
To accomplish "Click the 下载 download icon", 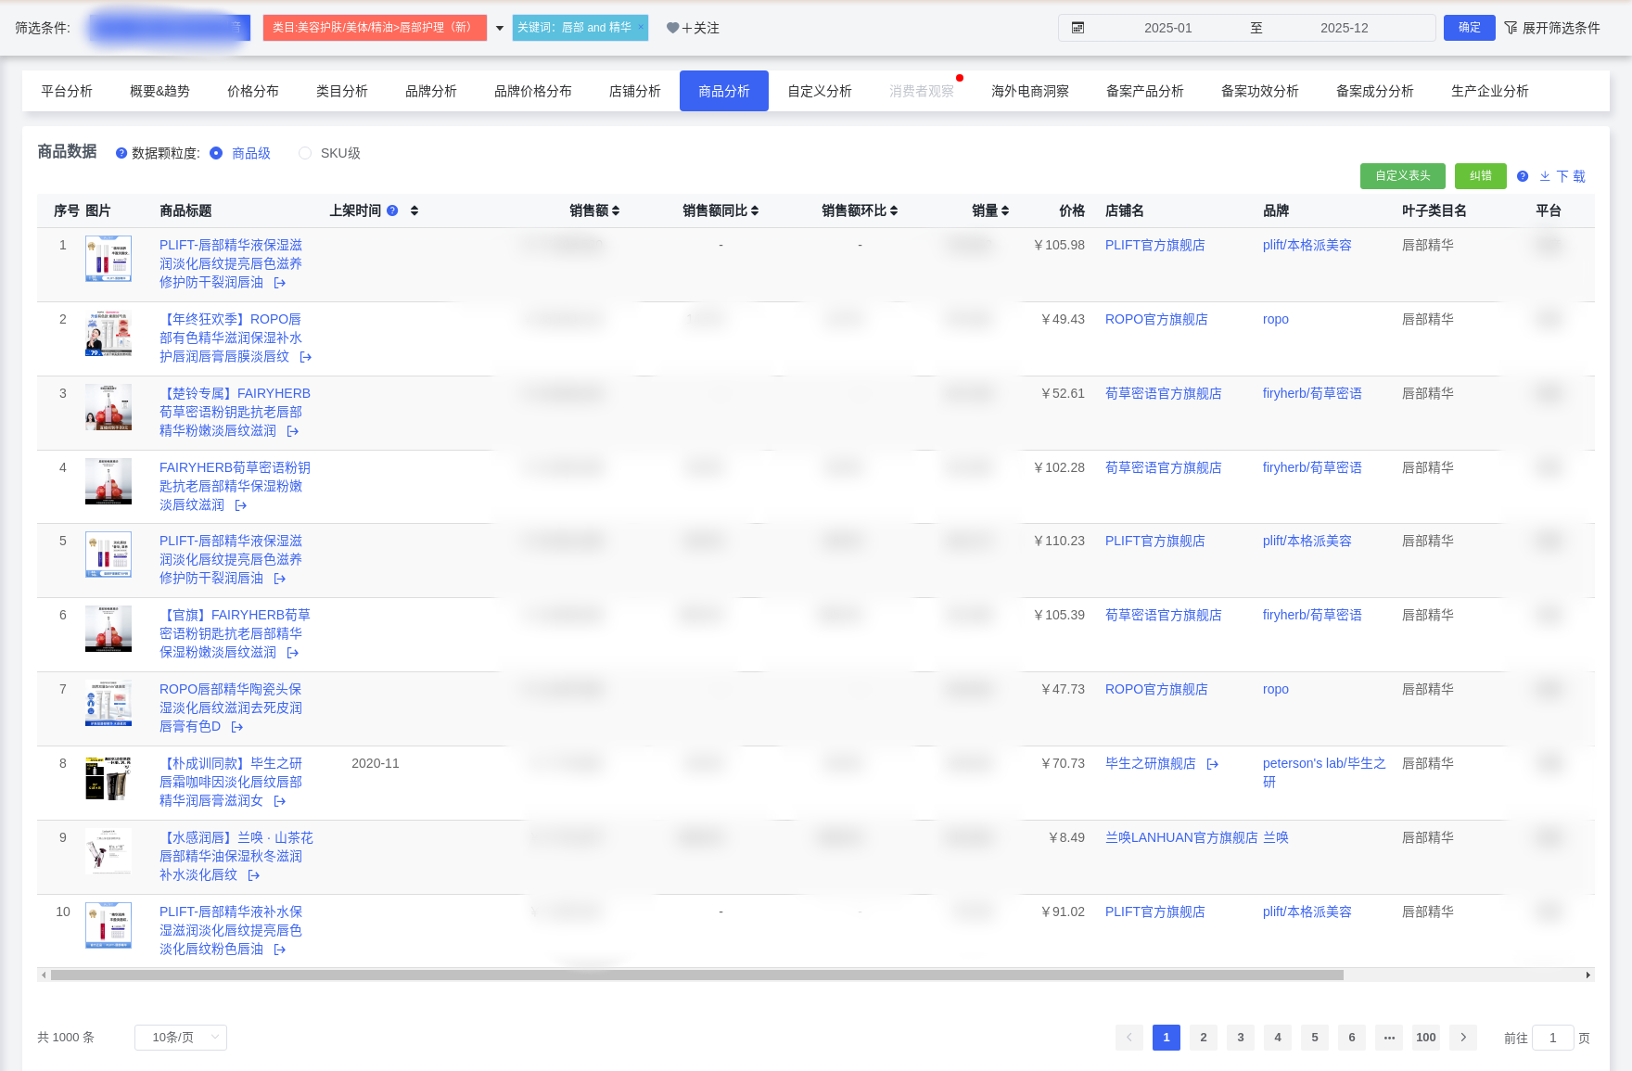I will tap(1545, 176).
